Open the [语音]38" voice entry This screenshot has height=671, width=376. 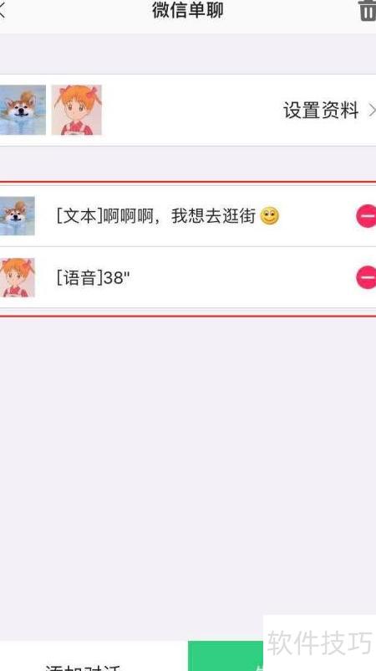click(93, 278)
